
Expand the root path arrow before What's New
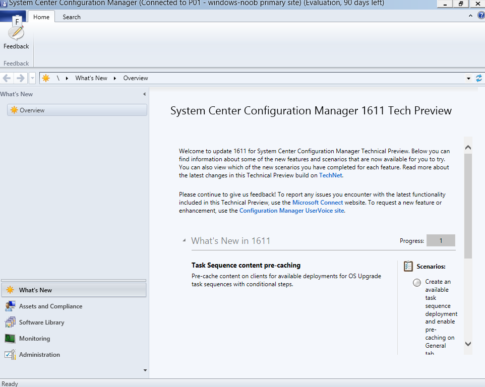coord(67,78)
